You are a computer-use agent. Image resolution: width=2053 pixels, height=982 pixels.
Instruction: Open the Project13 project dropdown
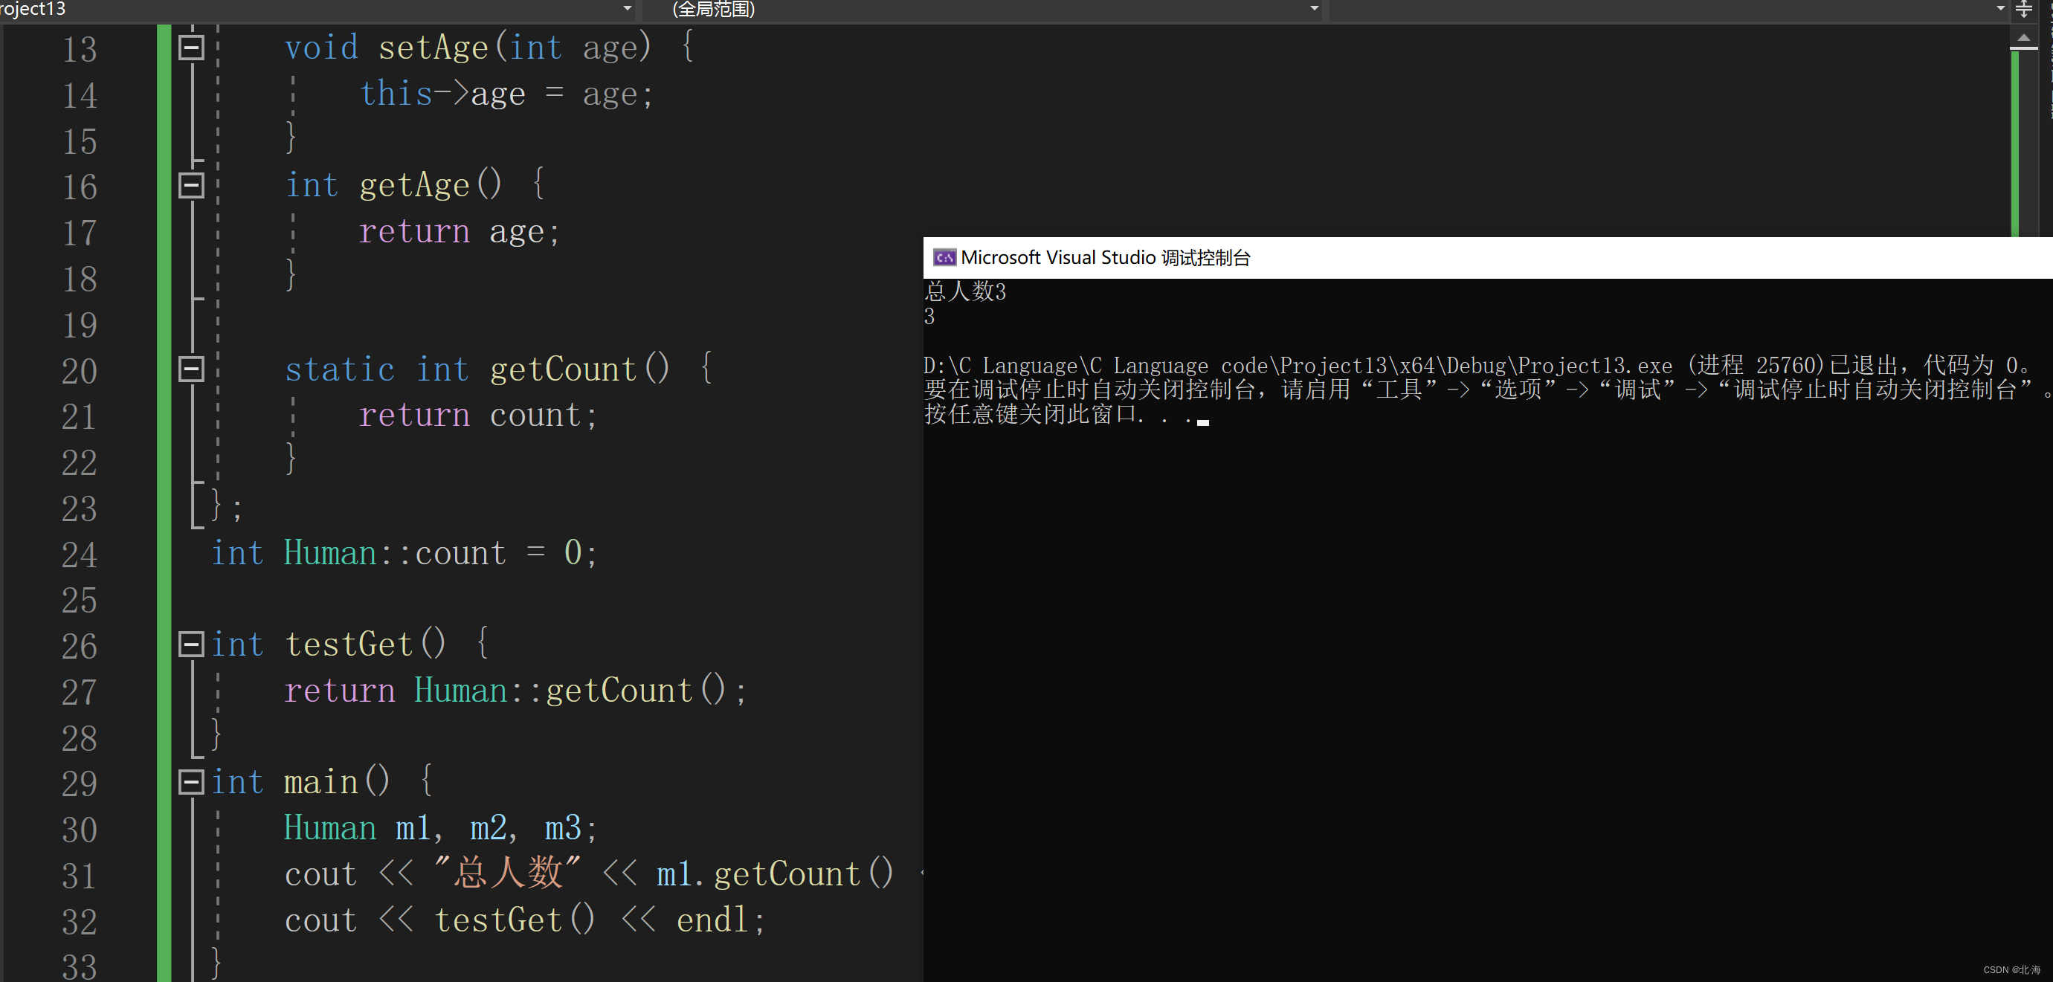(626, 9)
